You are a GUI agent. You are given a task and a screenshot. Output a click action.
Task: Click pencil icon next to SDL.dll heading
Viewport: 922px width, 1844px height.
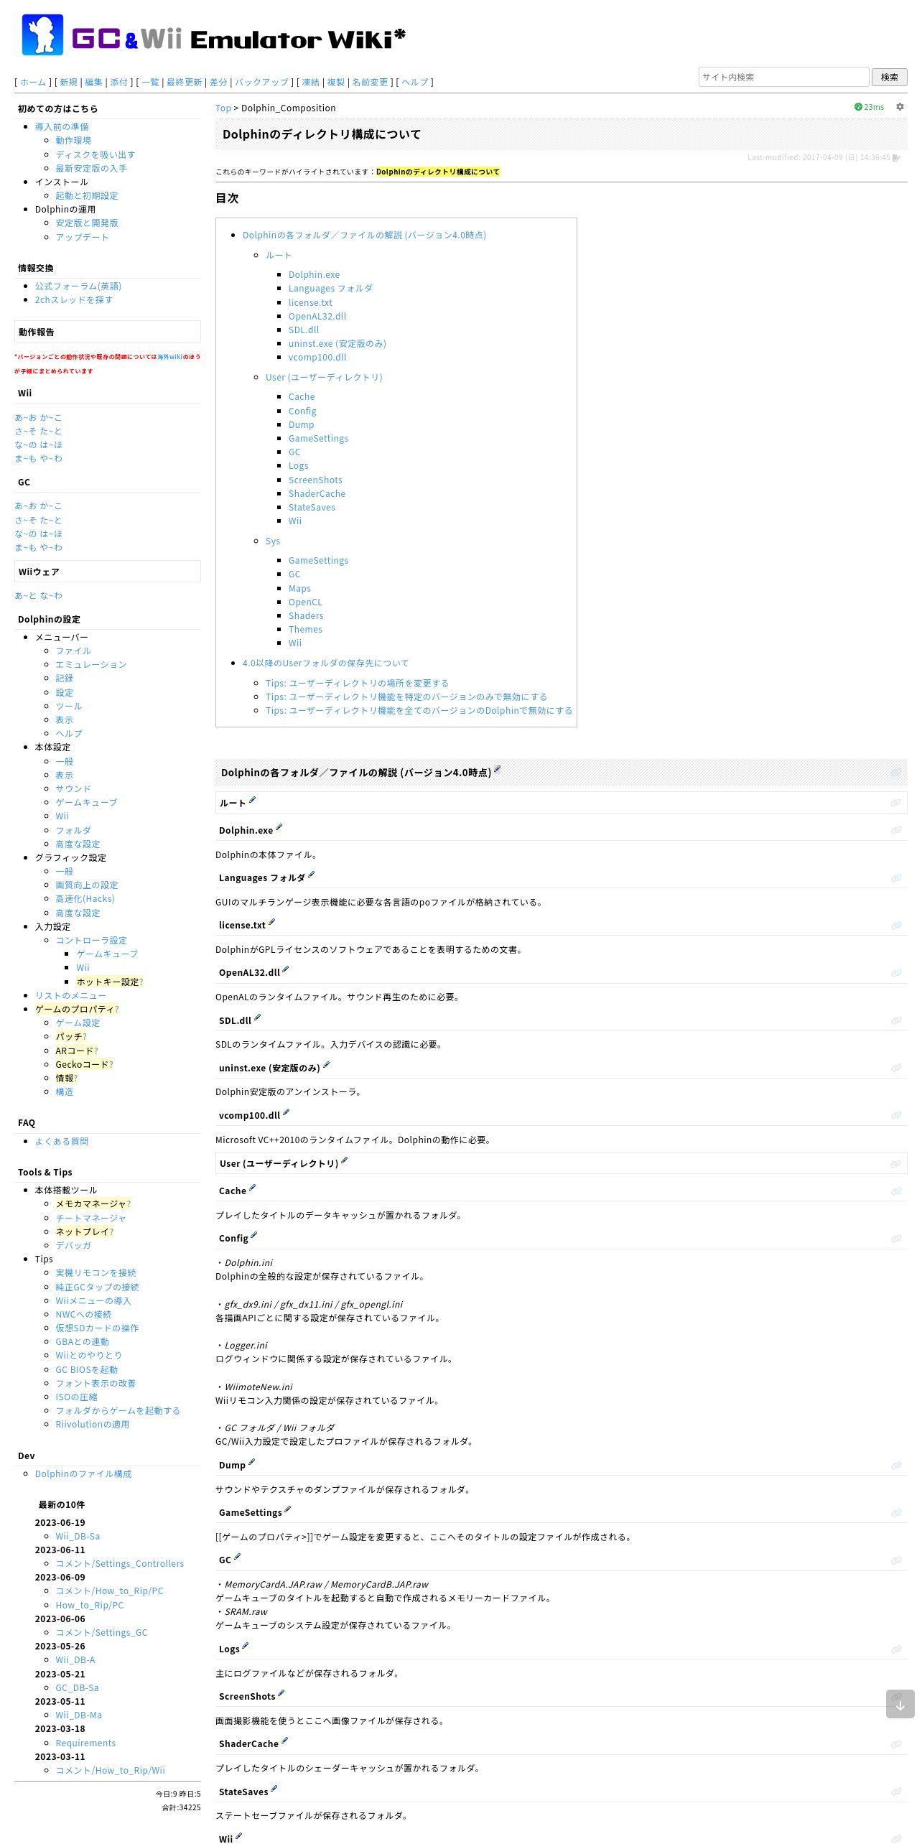pyautogui.click(x=257, y=1018)
